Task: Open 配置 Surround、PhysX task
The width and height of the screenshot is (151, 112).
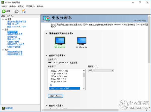Action: coord(17,27)
